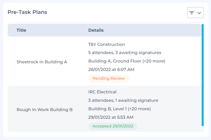Click the 29/01/2022 at 5:53 AM date
Viewport: 211px width, 140px height.
click(x=111, y=117)
